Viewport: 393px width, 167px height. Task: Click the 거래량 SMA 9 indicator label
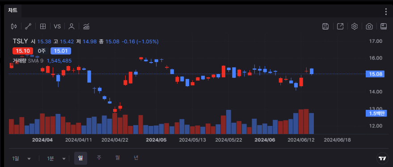pyautogui.click(x=28, y=61)
